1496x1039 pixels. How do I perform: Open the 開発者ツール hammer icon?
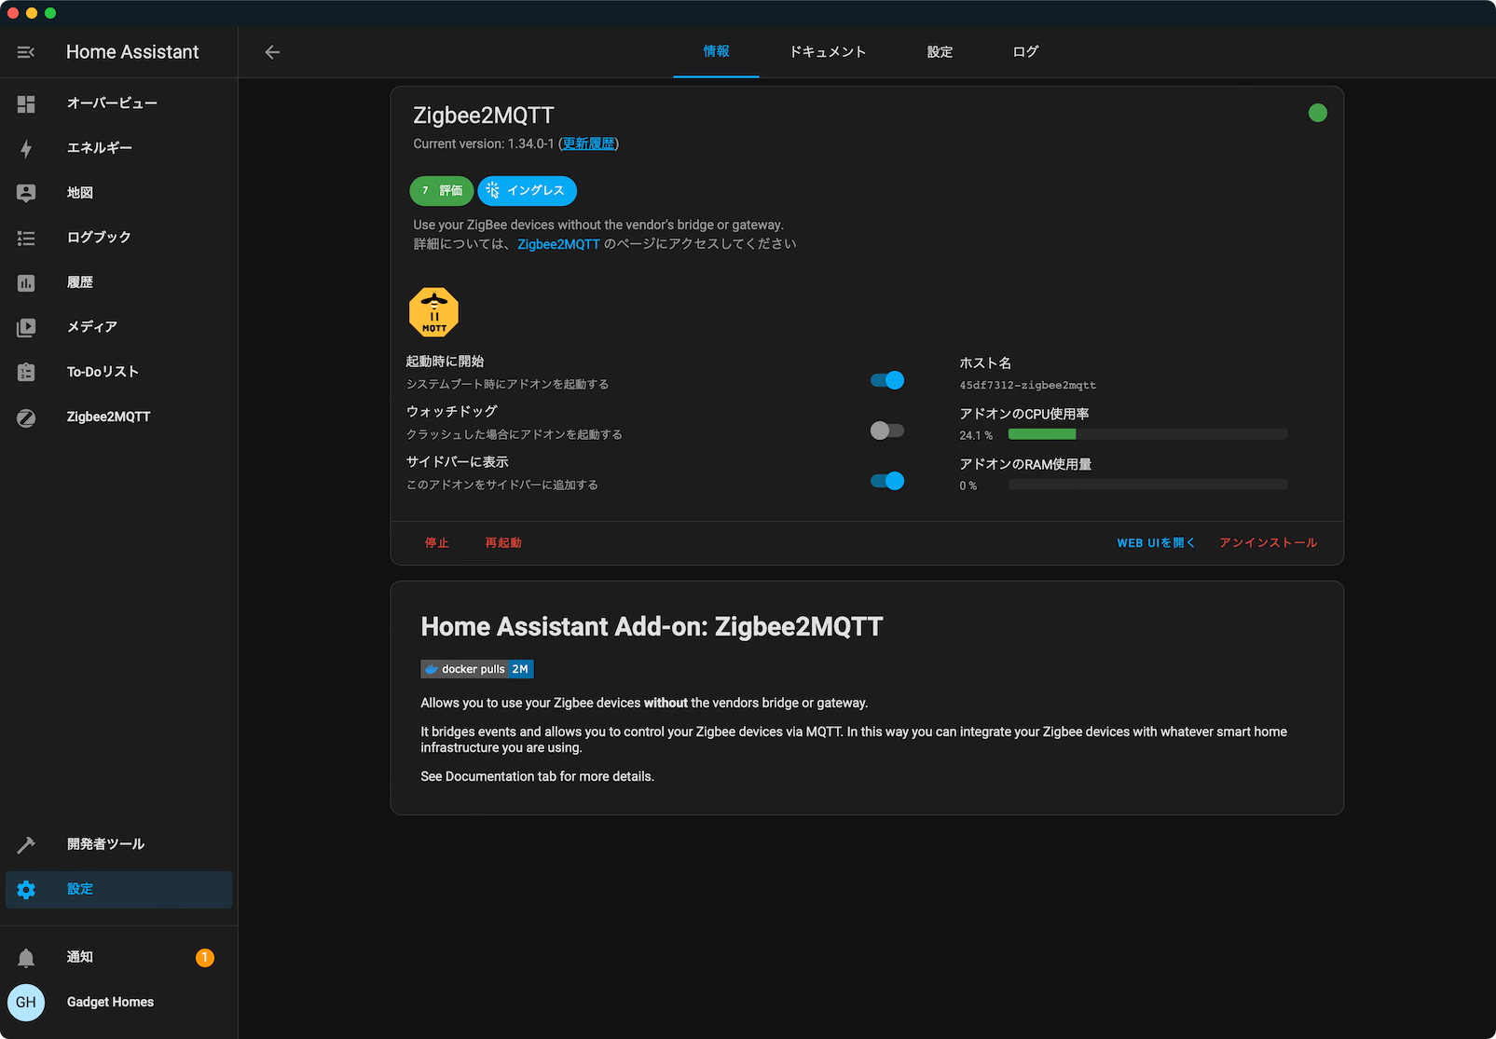coord(26,844)
